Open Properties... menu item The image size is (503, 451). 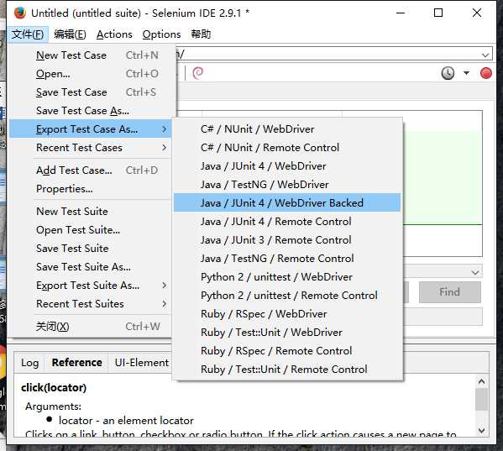coord(91,189)
